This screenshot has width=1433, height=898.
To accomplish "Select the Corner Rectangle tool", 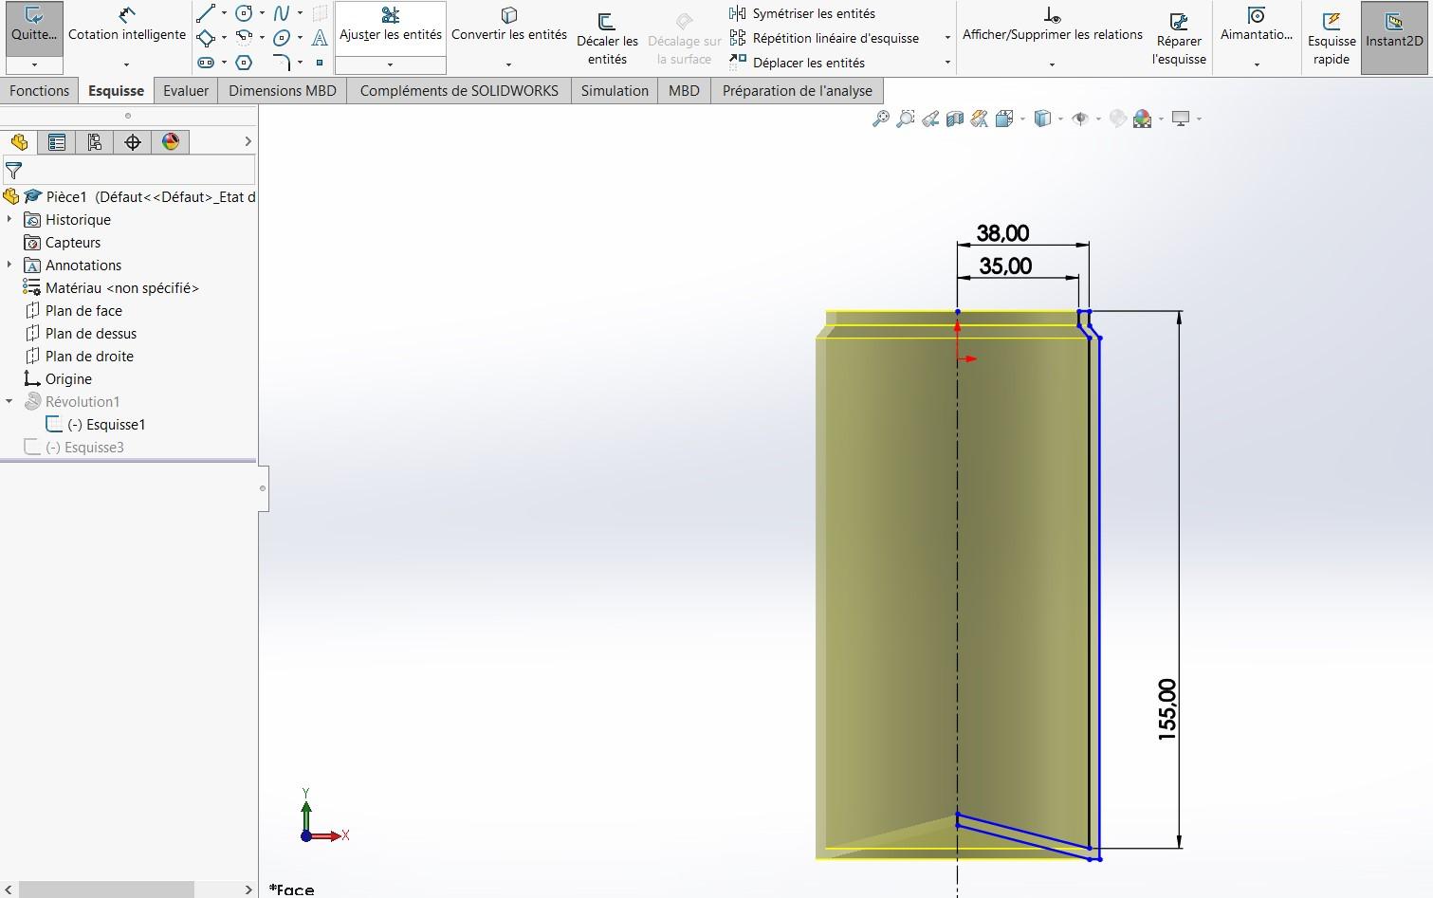I will (206, 38).
